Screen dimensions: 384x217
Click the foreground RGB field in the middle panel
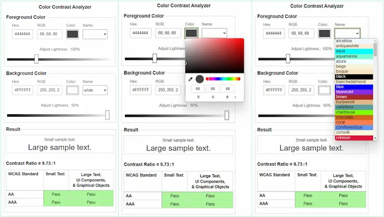click(168, 33)
